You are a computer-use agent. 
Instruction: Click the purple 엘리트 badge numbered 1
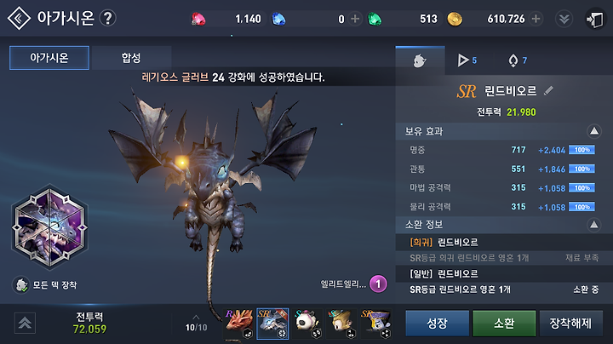378,284
